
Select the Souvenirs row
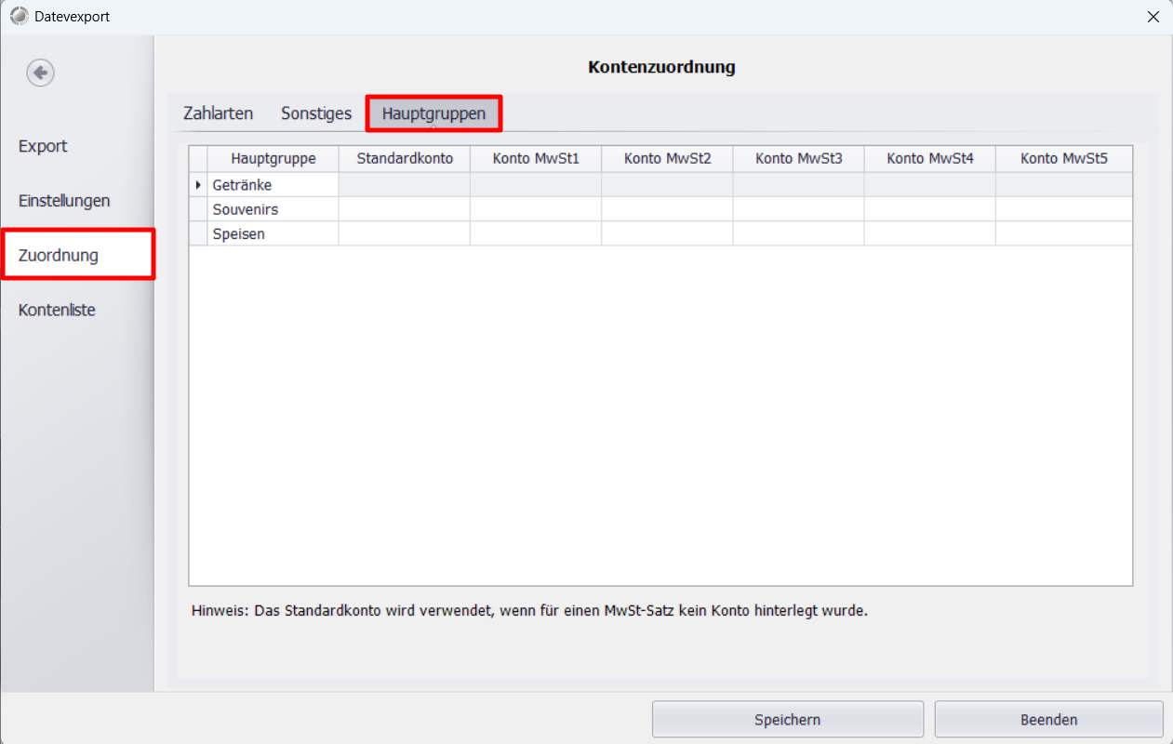[x=660, y=209]
